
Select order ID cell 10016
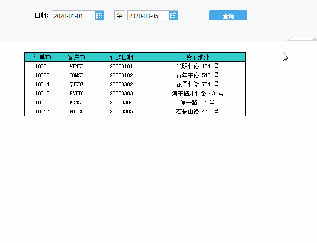point(41,102)
